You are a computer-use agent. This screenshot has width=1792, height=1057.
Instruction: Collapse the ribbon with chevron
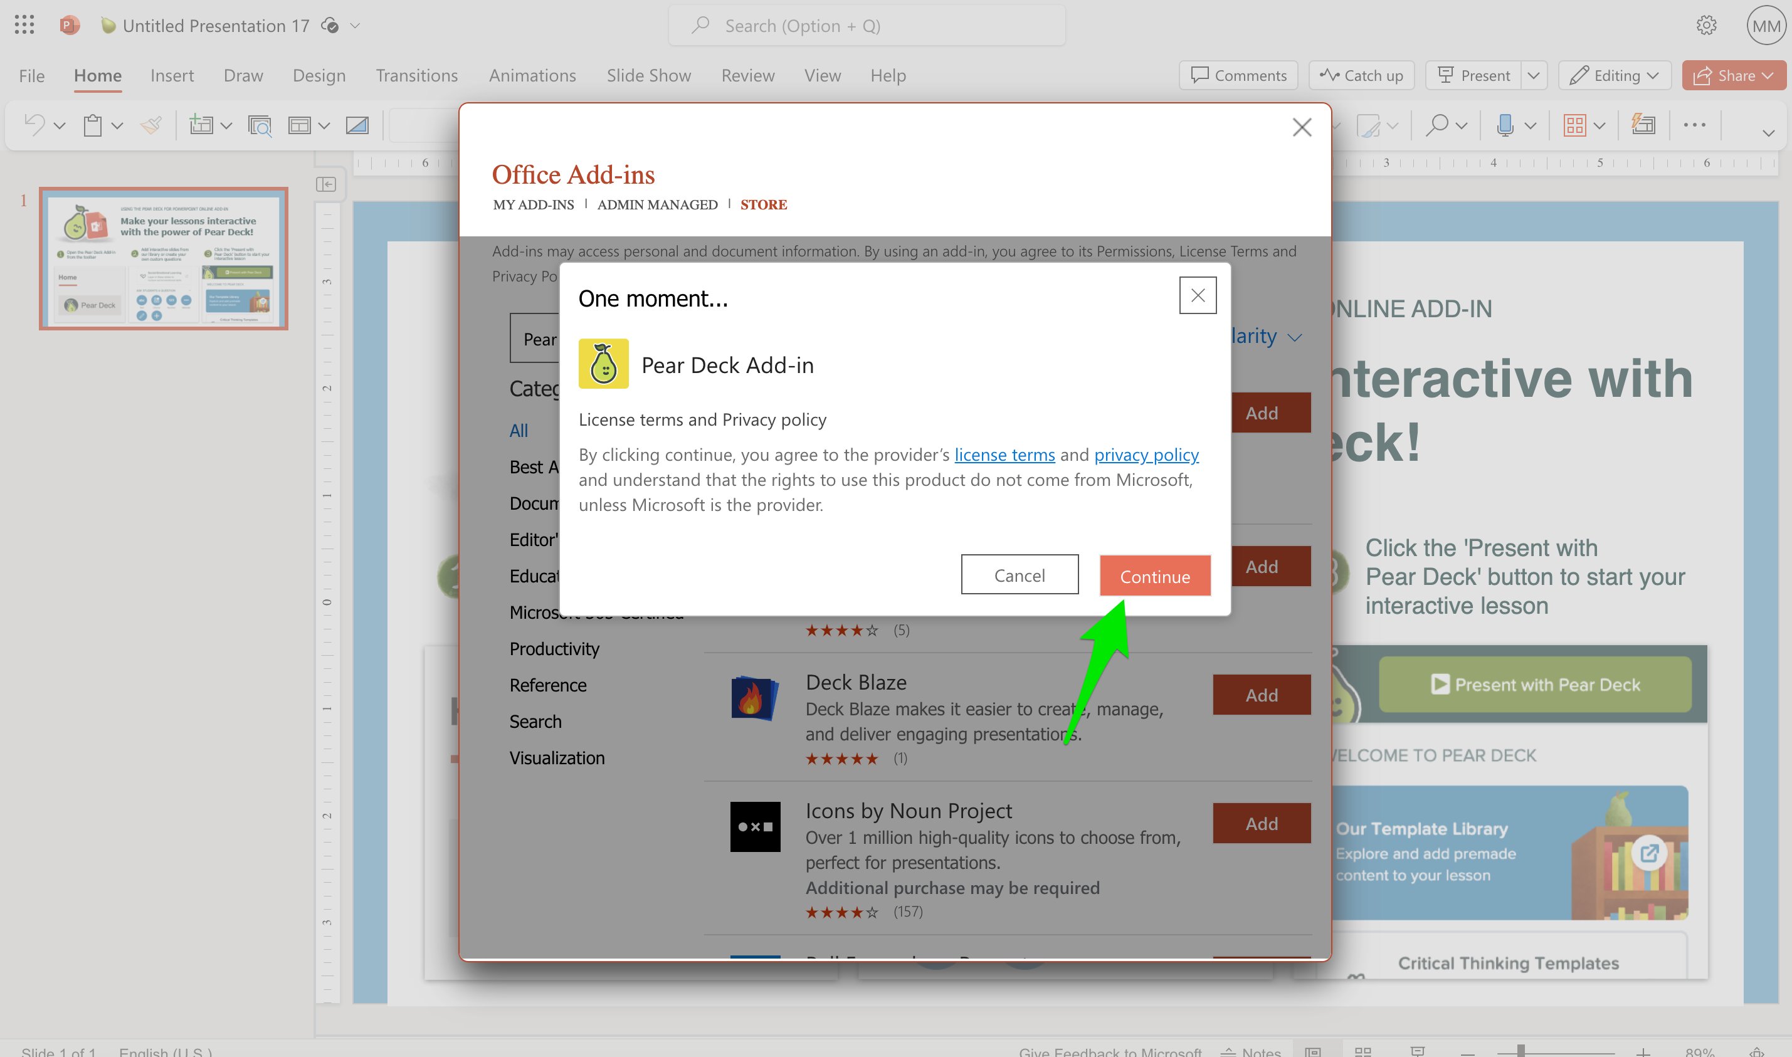tap(1768, 133)
